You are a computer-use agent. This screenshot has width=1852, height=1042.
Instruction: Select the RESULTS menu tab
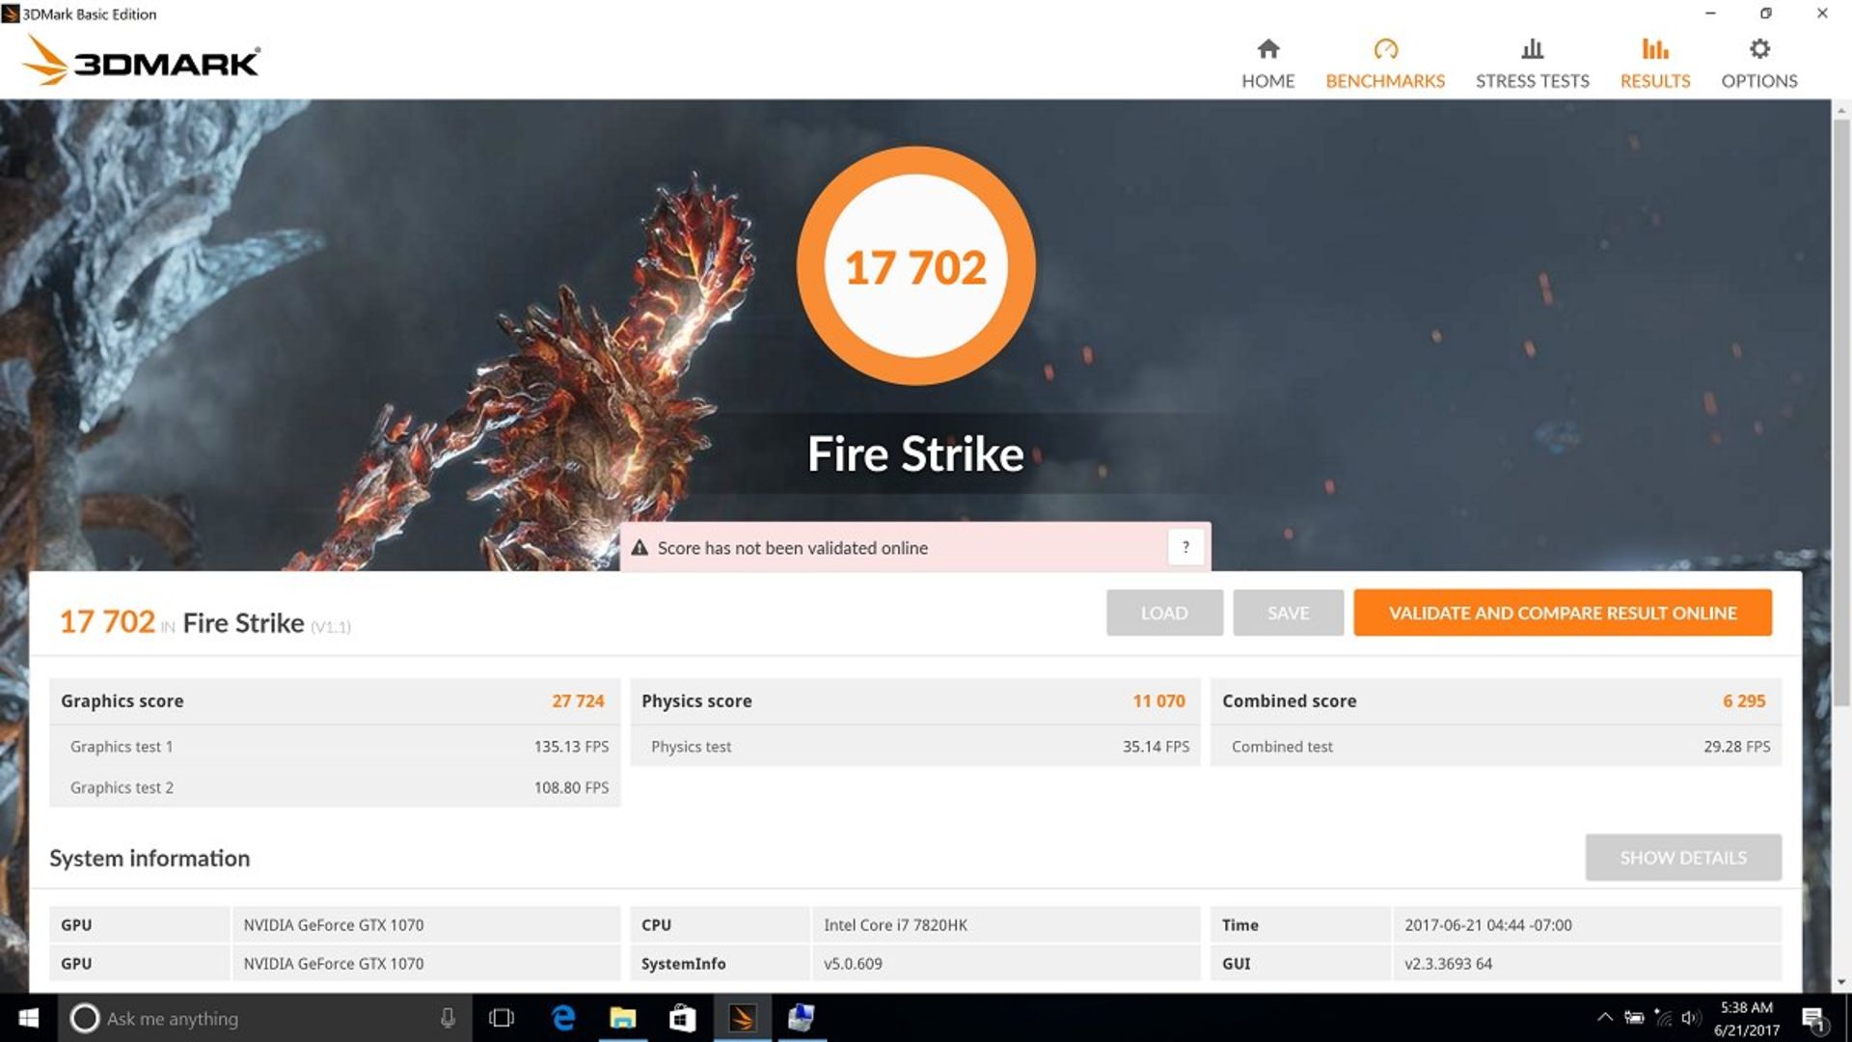pyautogui.click(x=1655, y=63)
